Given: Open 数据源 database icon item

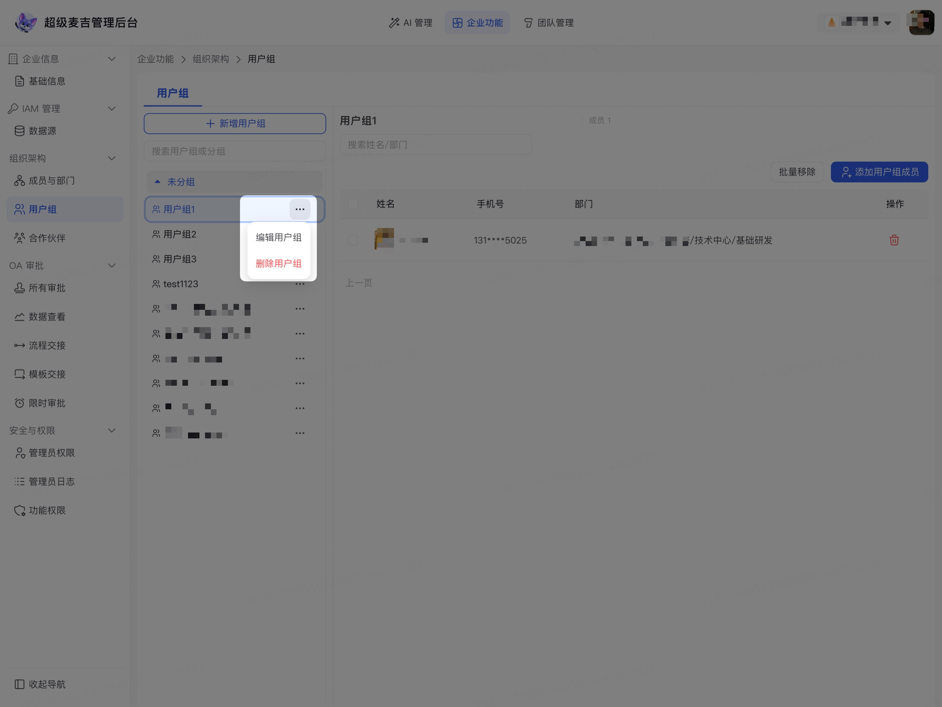Looking at the screenshot, I should pos(20,131).
